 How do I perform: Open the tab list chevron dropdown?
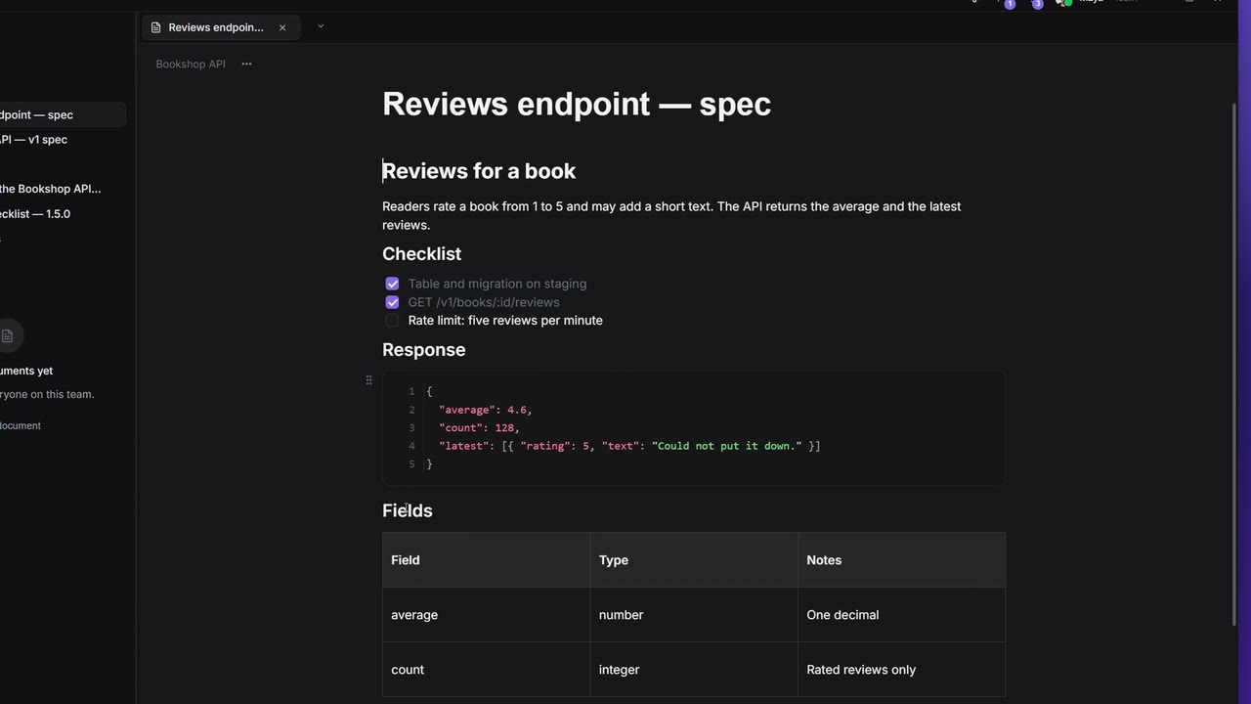point(321,26)
